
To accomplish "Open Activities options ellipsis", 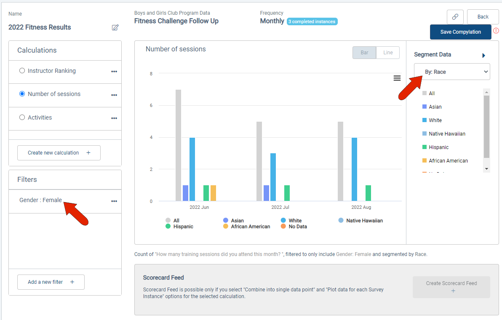I will coord(114,118).
